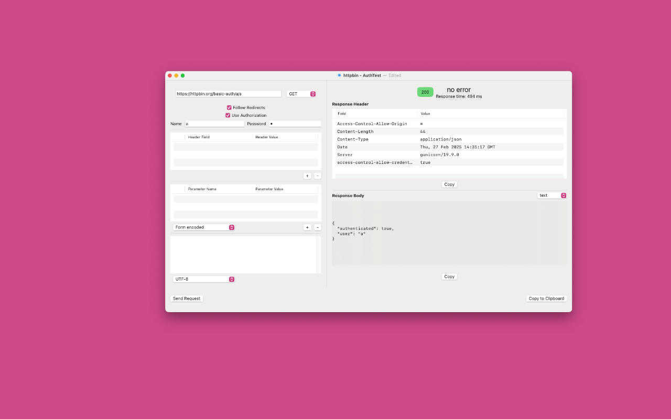The height and width of the screenshot is (419, 671).
Task: Click the yellow minimize window button
Action: 176,75
